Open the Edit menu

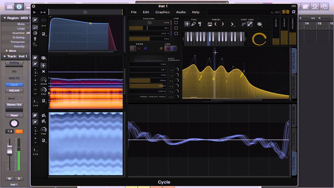146,12
